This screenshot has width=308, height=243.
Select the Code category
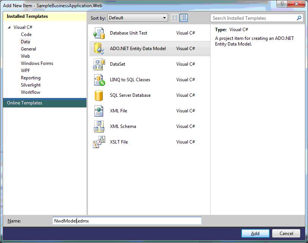(26, 35)
